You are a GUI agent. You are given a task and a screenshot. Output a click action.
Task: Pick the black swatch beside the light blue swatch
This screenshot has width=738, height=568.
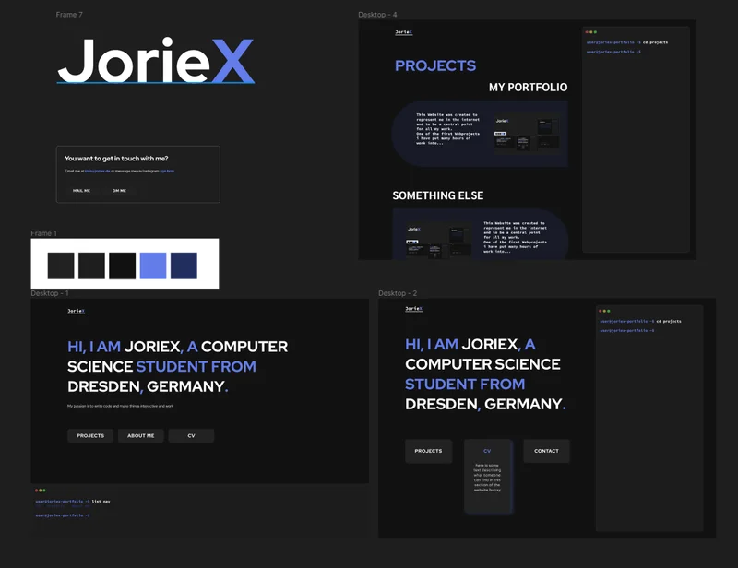(x=123, y=266)
